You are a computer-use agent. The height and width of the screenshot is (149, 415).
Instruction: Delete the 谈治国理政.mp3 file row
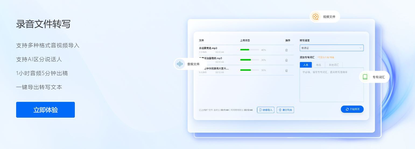(x=286, y=60)
